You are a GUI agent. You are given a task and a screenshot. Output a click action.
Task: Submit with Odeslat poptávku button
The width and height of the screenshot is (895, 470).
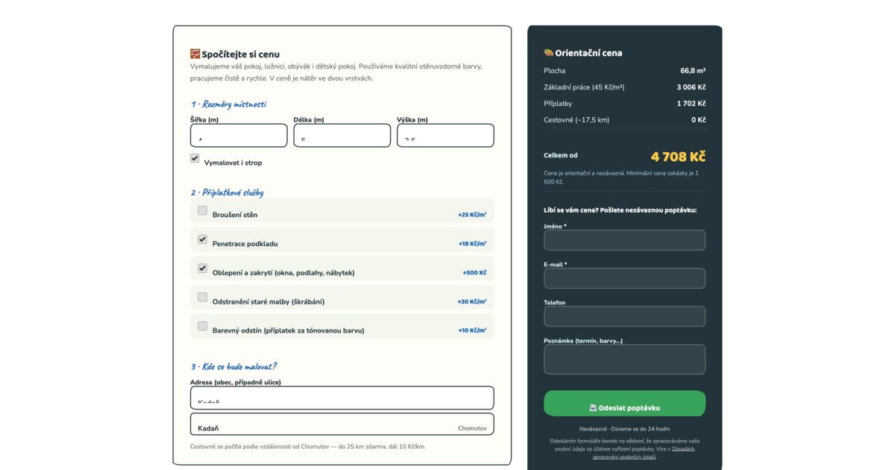(624, 404)
